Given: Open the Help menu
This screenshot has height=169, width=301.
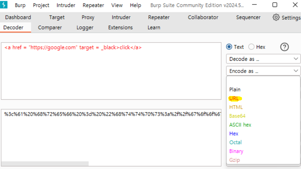Looking at the screenshot, I should pos(135,5).
